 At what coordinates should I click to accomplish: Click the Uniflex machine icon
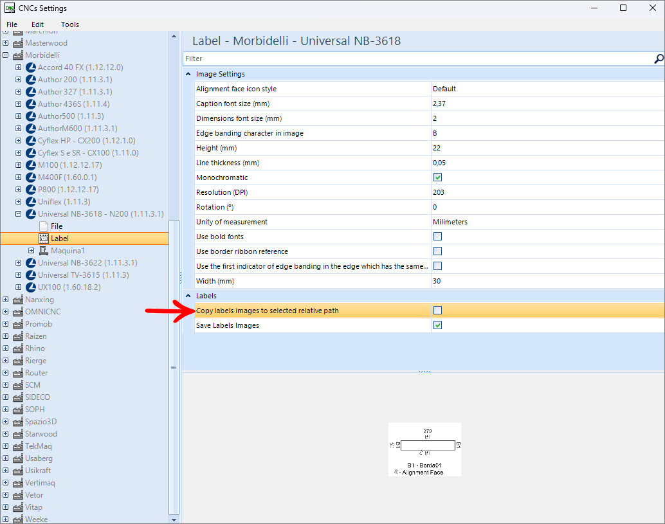coord(30,202)
